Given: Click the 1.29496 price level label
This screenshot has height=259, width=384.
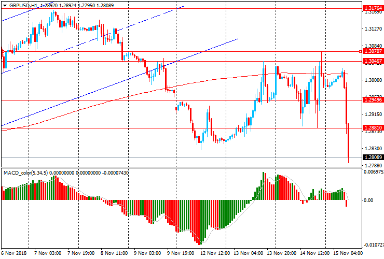Looking at the screenshot, I should [373, 100].
